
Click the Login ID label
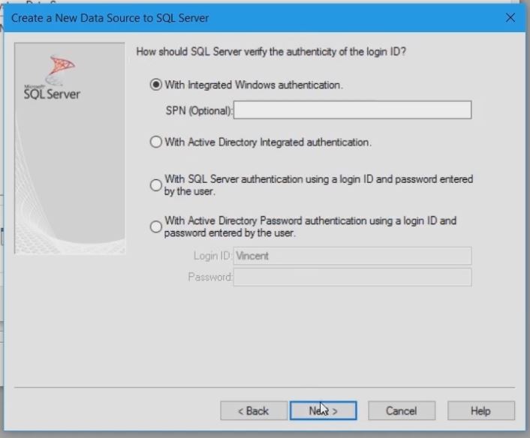pos(212,256)
